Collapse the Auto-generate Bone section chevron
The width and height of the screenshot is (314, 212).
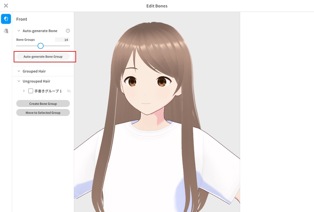click(x=19, y=31)
